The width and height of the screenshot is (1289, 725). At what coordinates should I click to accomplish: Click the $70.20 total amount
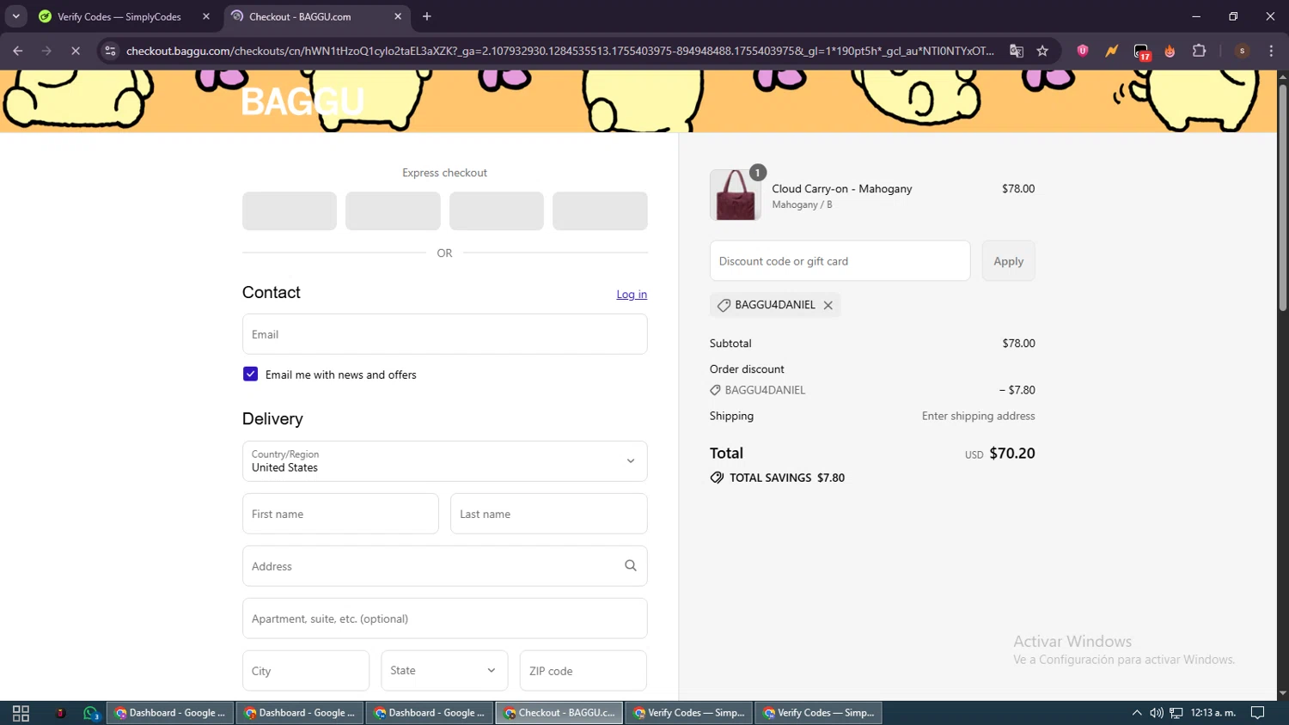pyautogui.click(x=1012, y=454)
